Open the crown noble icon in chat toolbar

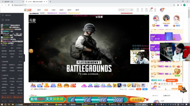coord(159,84)
